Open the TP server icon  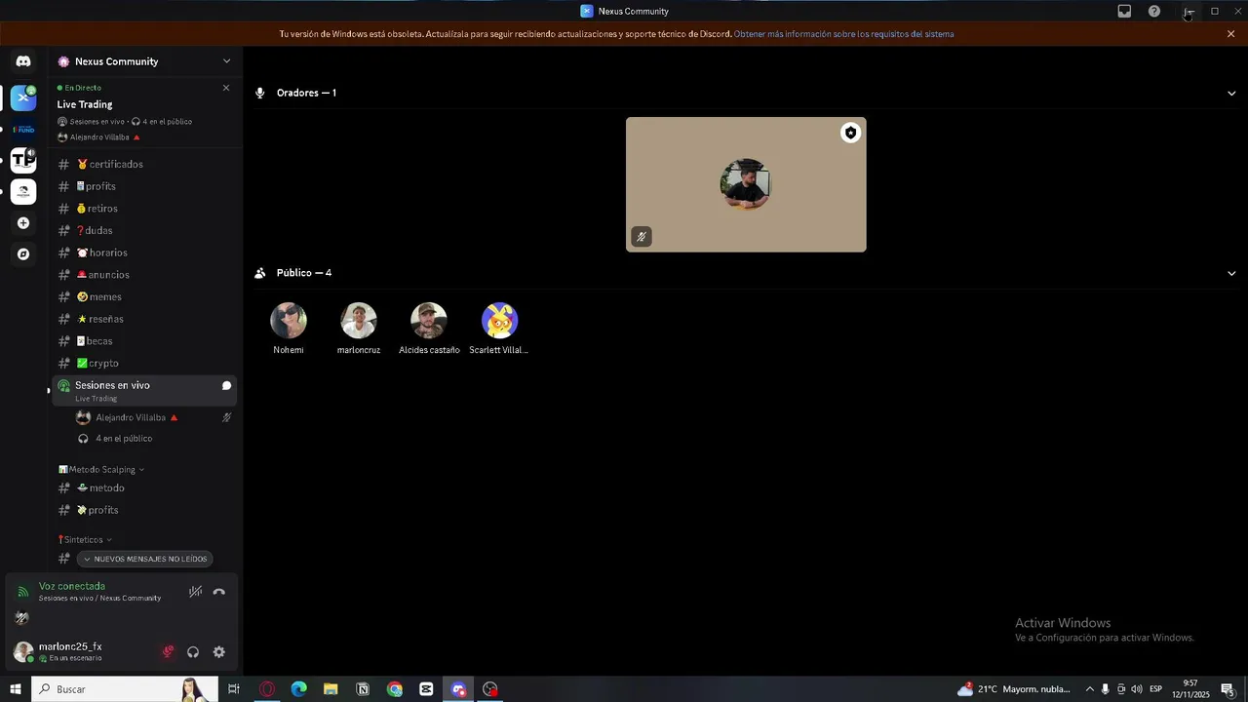(23, 160)
